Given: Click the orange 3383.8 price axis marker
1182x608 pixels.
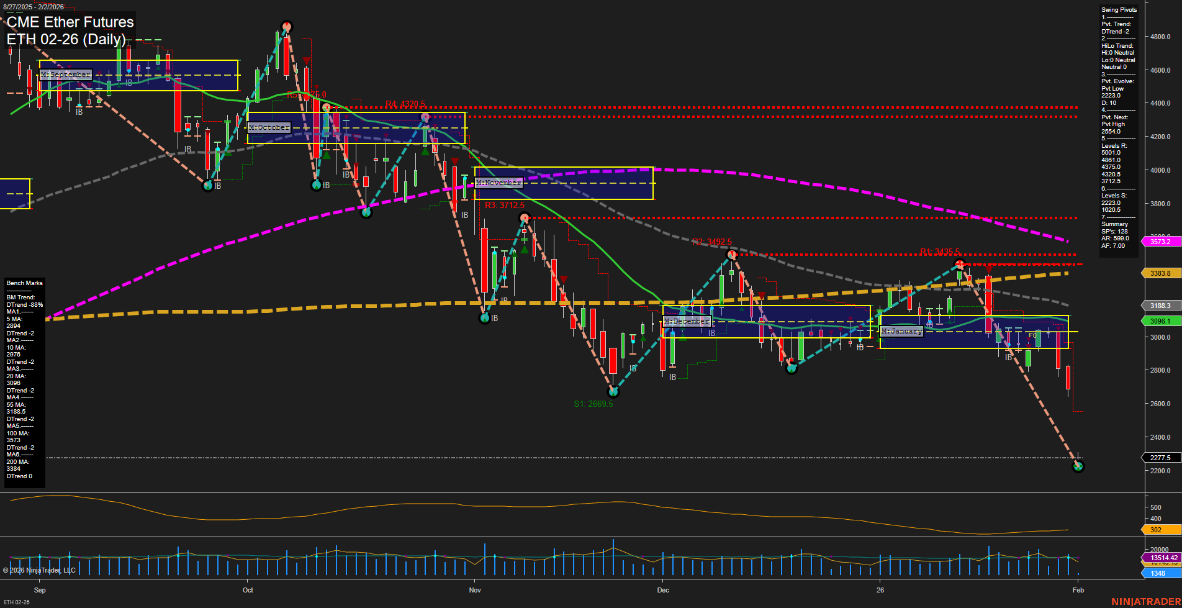Looking at the screenshot, I should [x=1160, y=273].
